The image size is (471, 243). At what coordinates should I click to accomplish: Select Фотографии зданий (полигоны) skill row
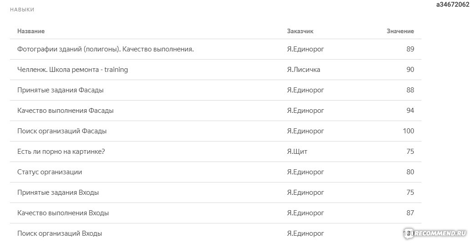(x=215, y=49)
